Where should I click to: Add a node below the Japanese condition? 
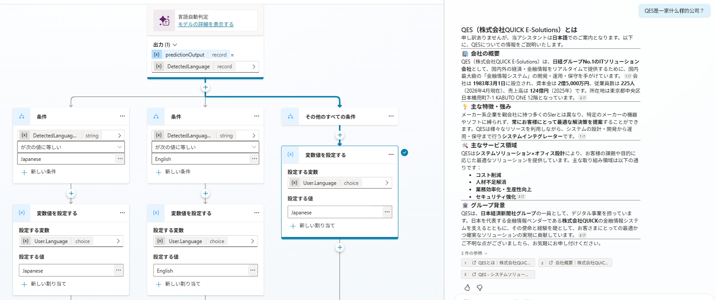[x=71, y=193]
